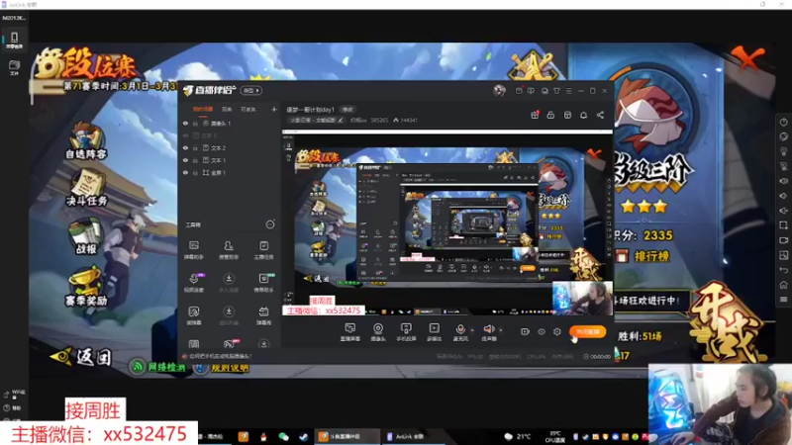Viewport: 792px width, 445px height.
Task: Open the user avatar in streaming app
Action: tap(499, 90)
